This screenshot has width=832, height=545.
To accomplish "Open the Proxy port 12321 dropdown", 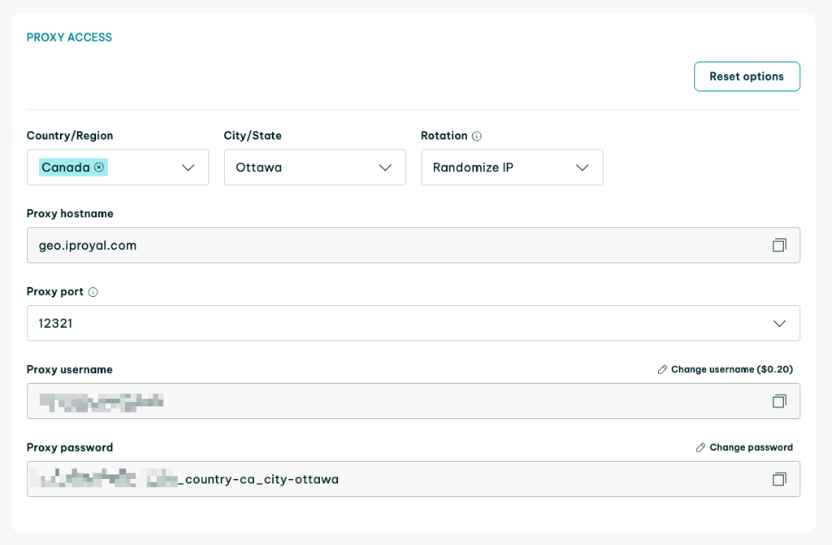I will tap(414, 323).
